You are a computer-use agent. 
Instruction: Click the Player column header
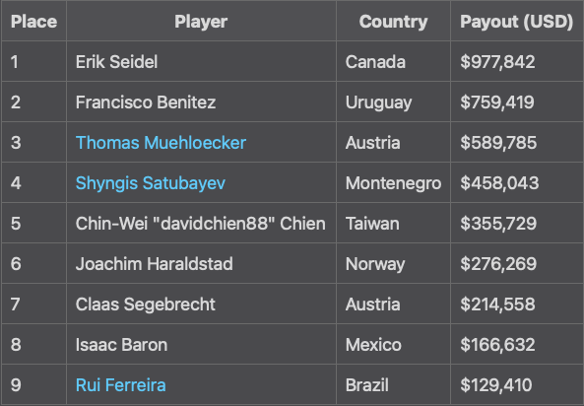click(x=201, y=21)
